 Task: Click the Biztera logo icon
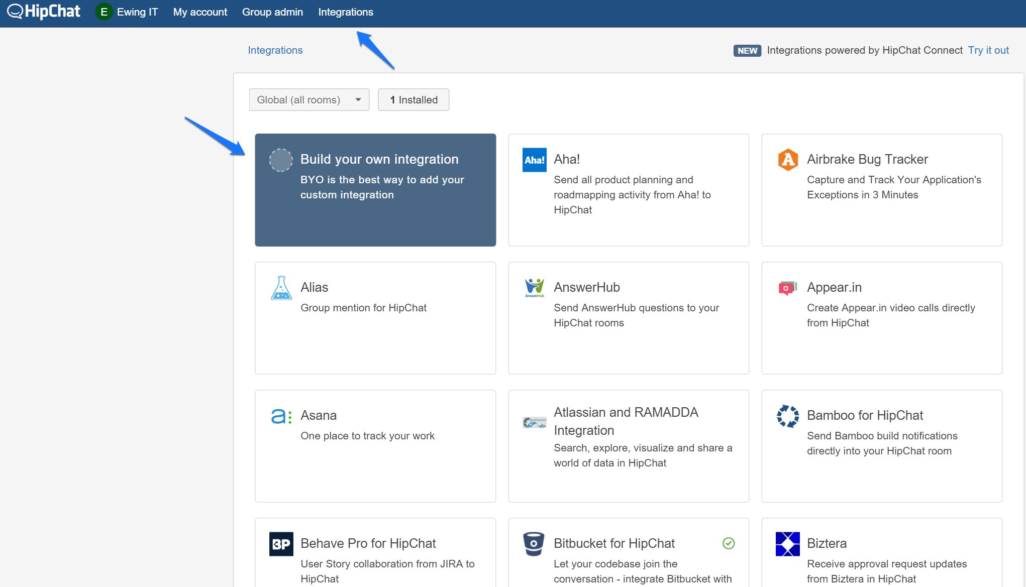787,544
